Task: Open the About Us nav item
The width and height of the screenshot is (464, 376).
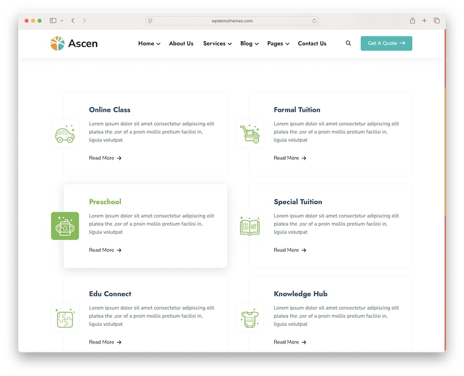Action: pos(181,44)
